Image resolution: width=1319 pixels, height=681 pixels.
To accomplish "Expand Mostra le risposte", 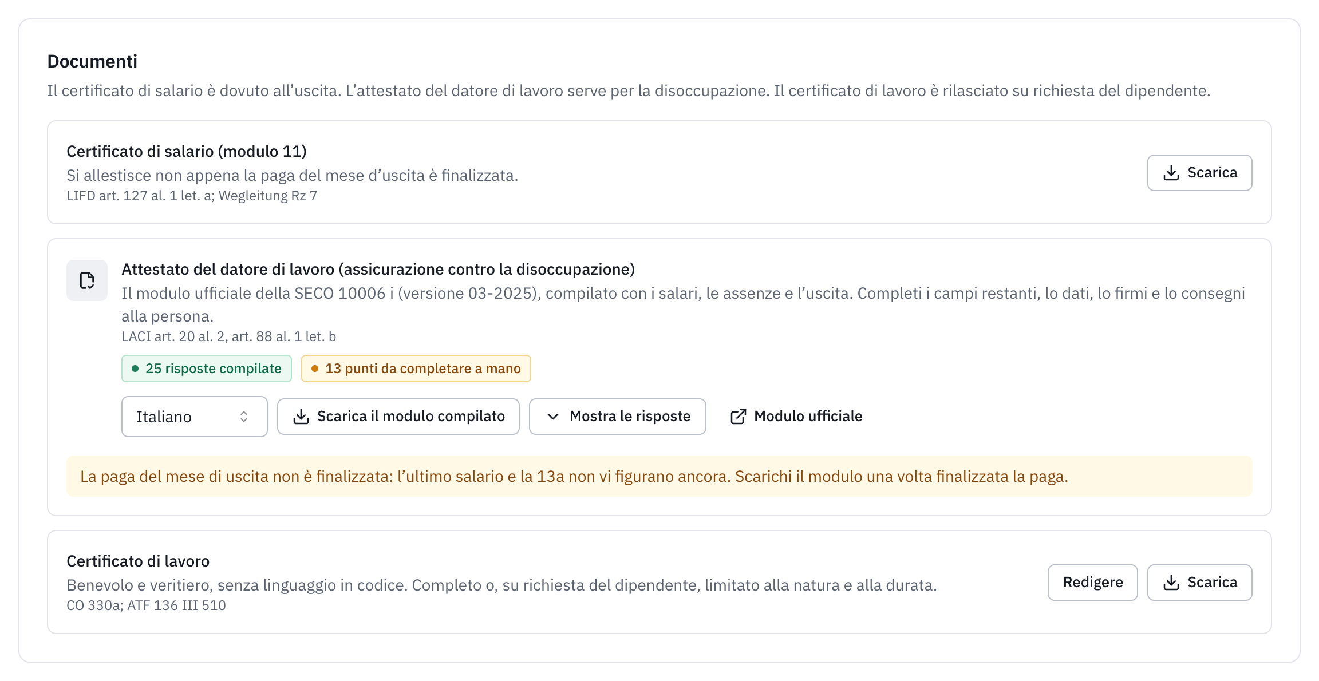I will [x=617, y=417].
